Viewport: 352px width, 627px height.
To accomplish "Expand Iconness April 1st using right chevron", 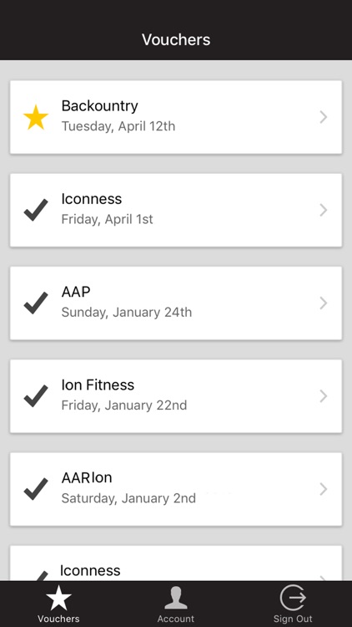I will pos(324,210).
